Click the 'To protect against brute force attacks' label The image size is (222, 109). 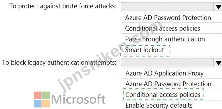[x=63, y=6]
